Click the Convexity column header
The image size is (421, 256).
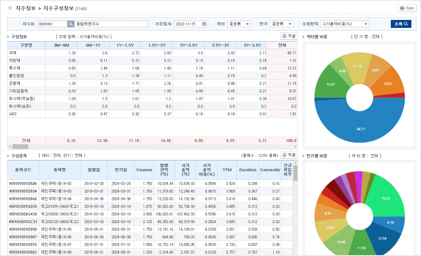click(x=270, y=170)
